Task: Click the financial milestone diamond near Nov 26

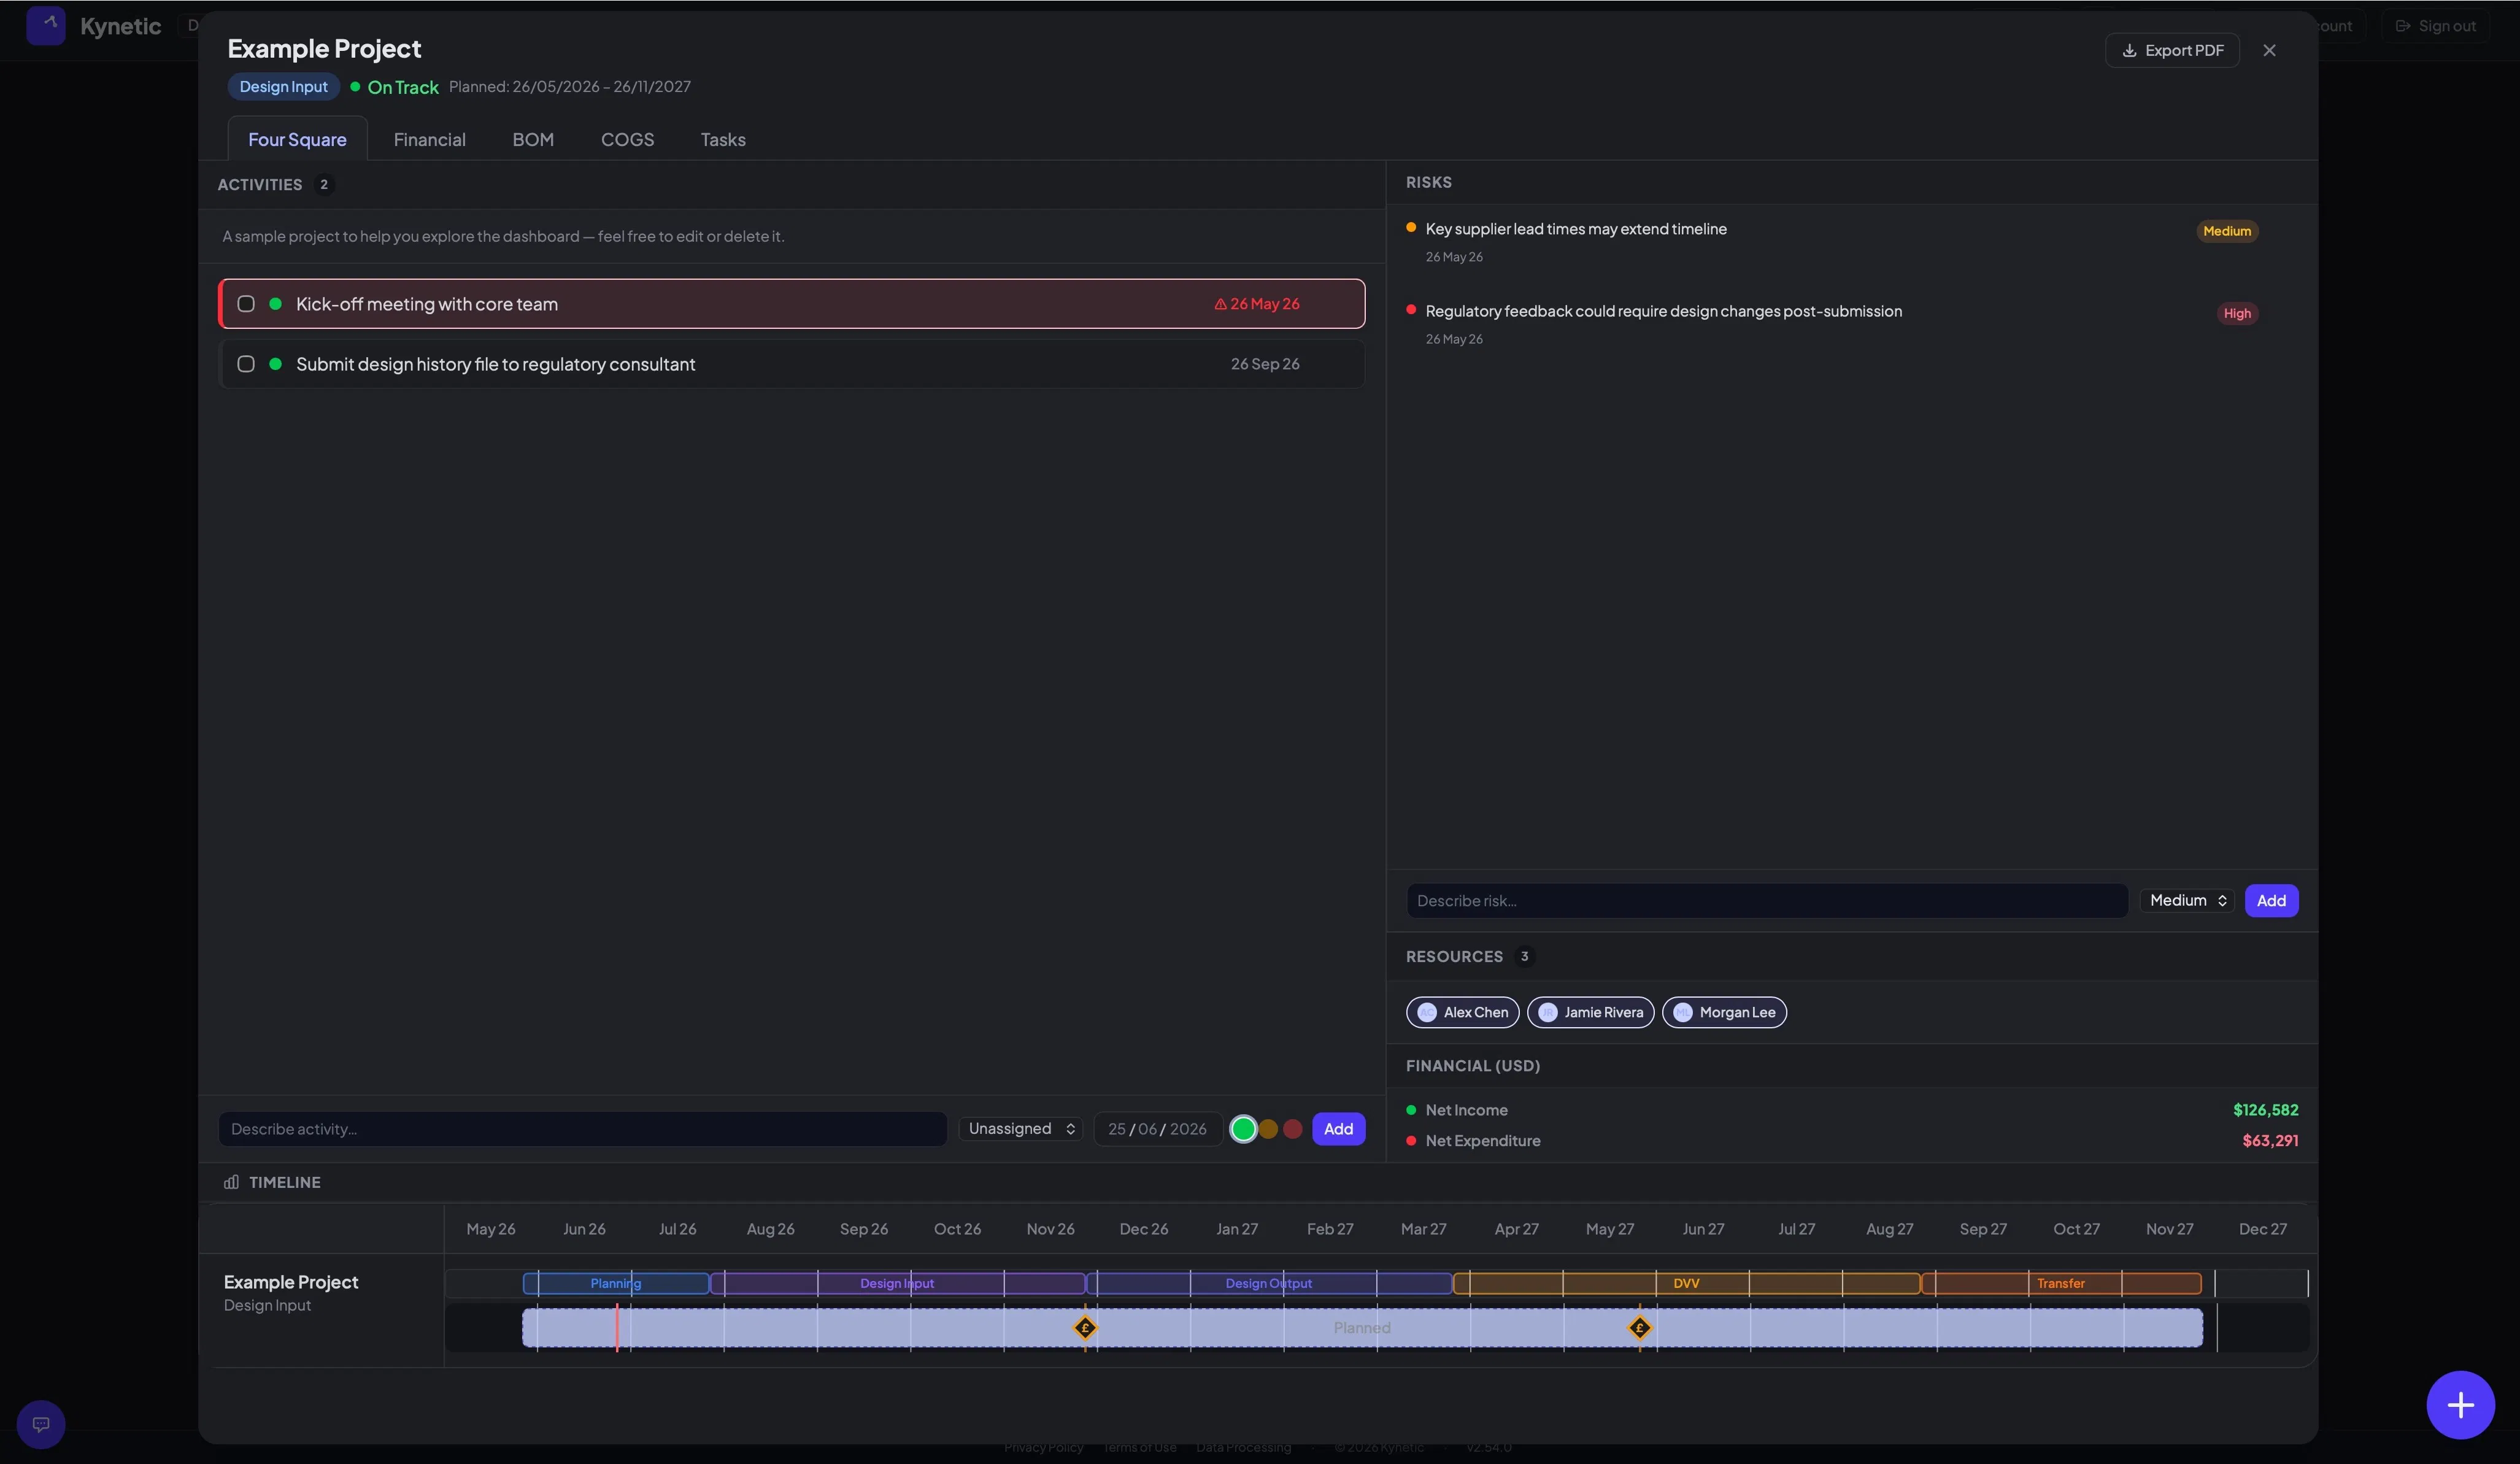Action: pyautogui.click(x=1085, y=1328)
